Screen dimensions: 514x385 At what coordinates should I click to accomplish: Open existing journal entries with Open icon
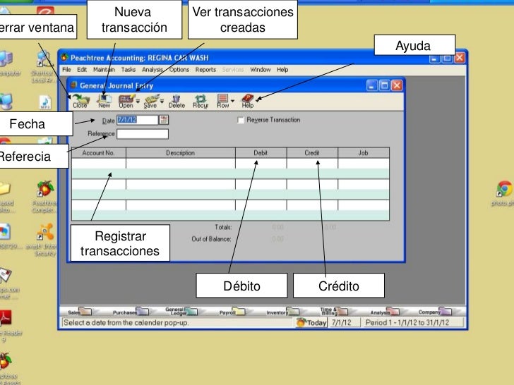126,101
